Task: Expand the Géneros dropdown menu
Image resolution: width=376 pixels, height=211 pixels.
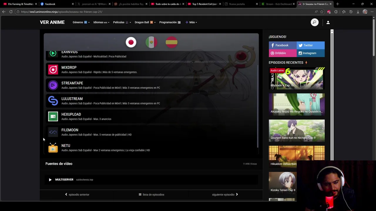Action: pyautogui.click(x=81, y=22)
